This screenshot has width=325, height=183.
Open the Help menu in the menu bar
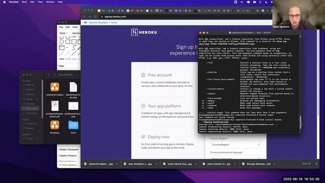pos(60,2)
